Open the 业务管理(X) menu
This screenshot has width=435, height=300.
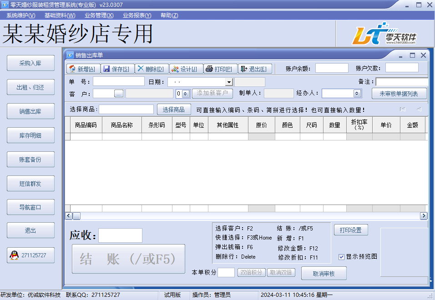coord(99,15)
